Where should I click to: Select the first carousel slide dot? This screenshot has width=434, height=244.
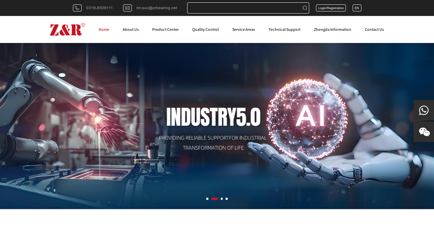click(207, 198)
